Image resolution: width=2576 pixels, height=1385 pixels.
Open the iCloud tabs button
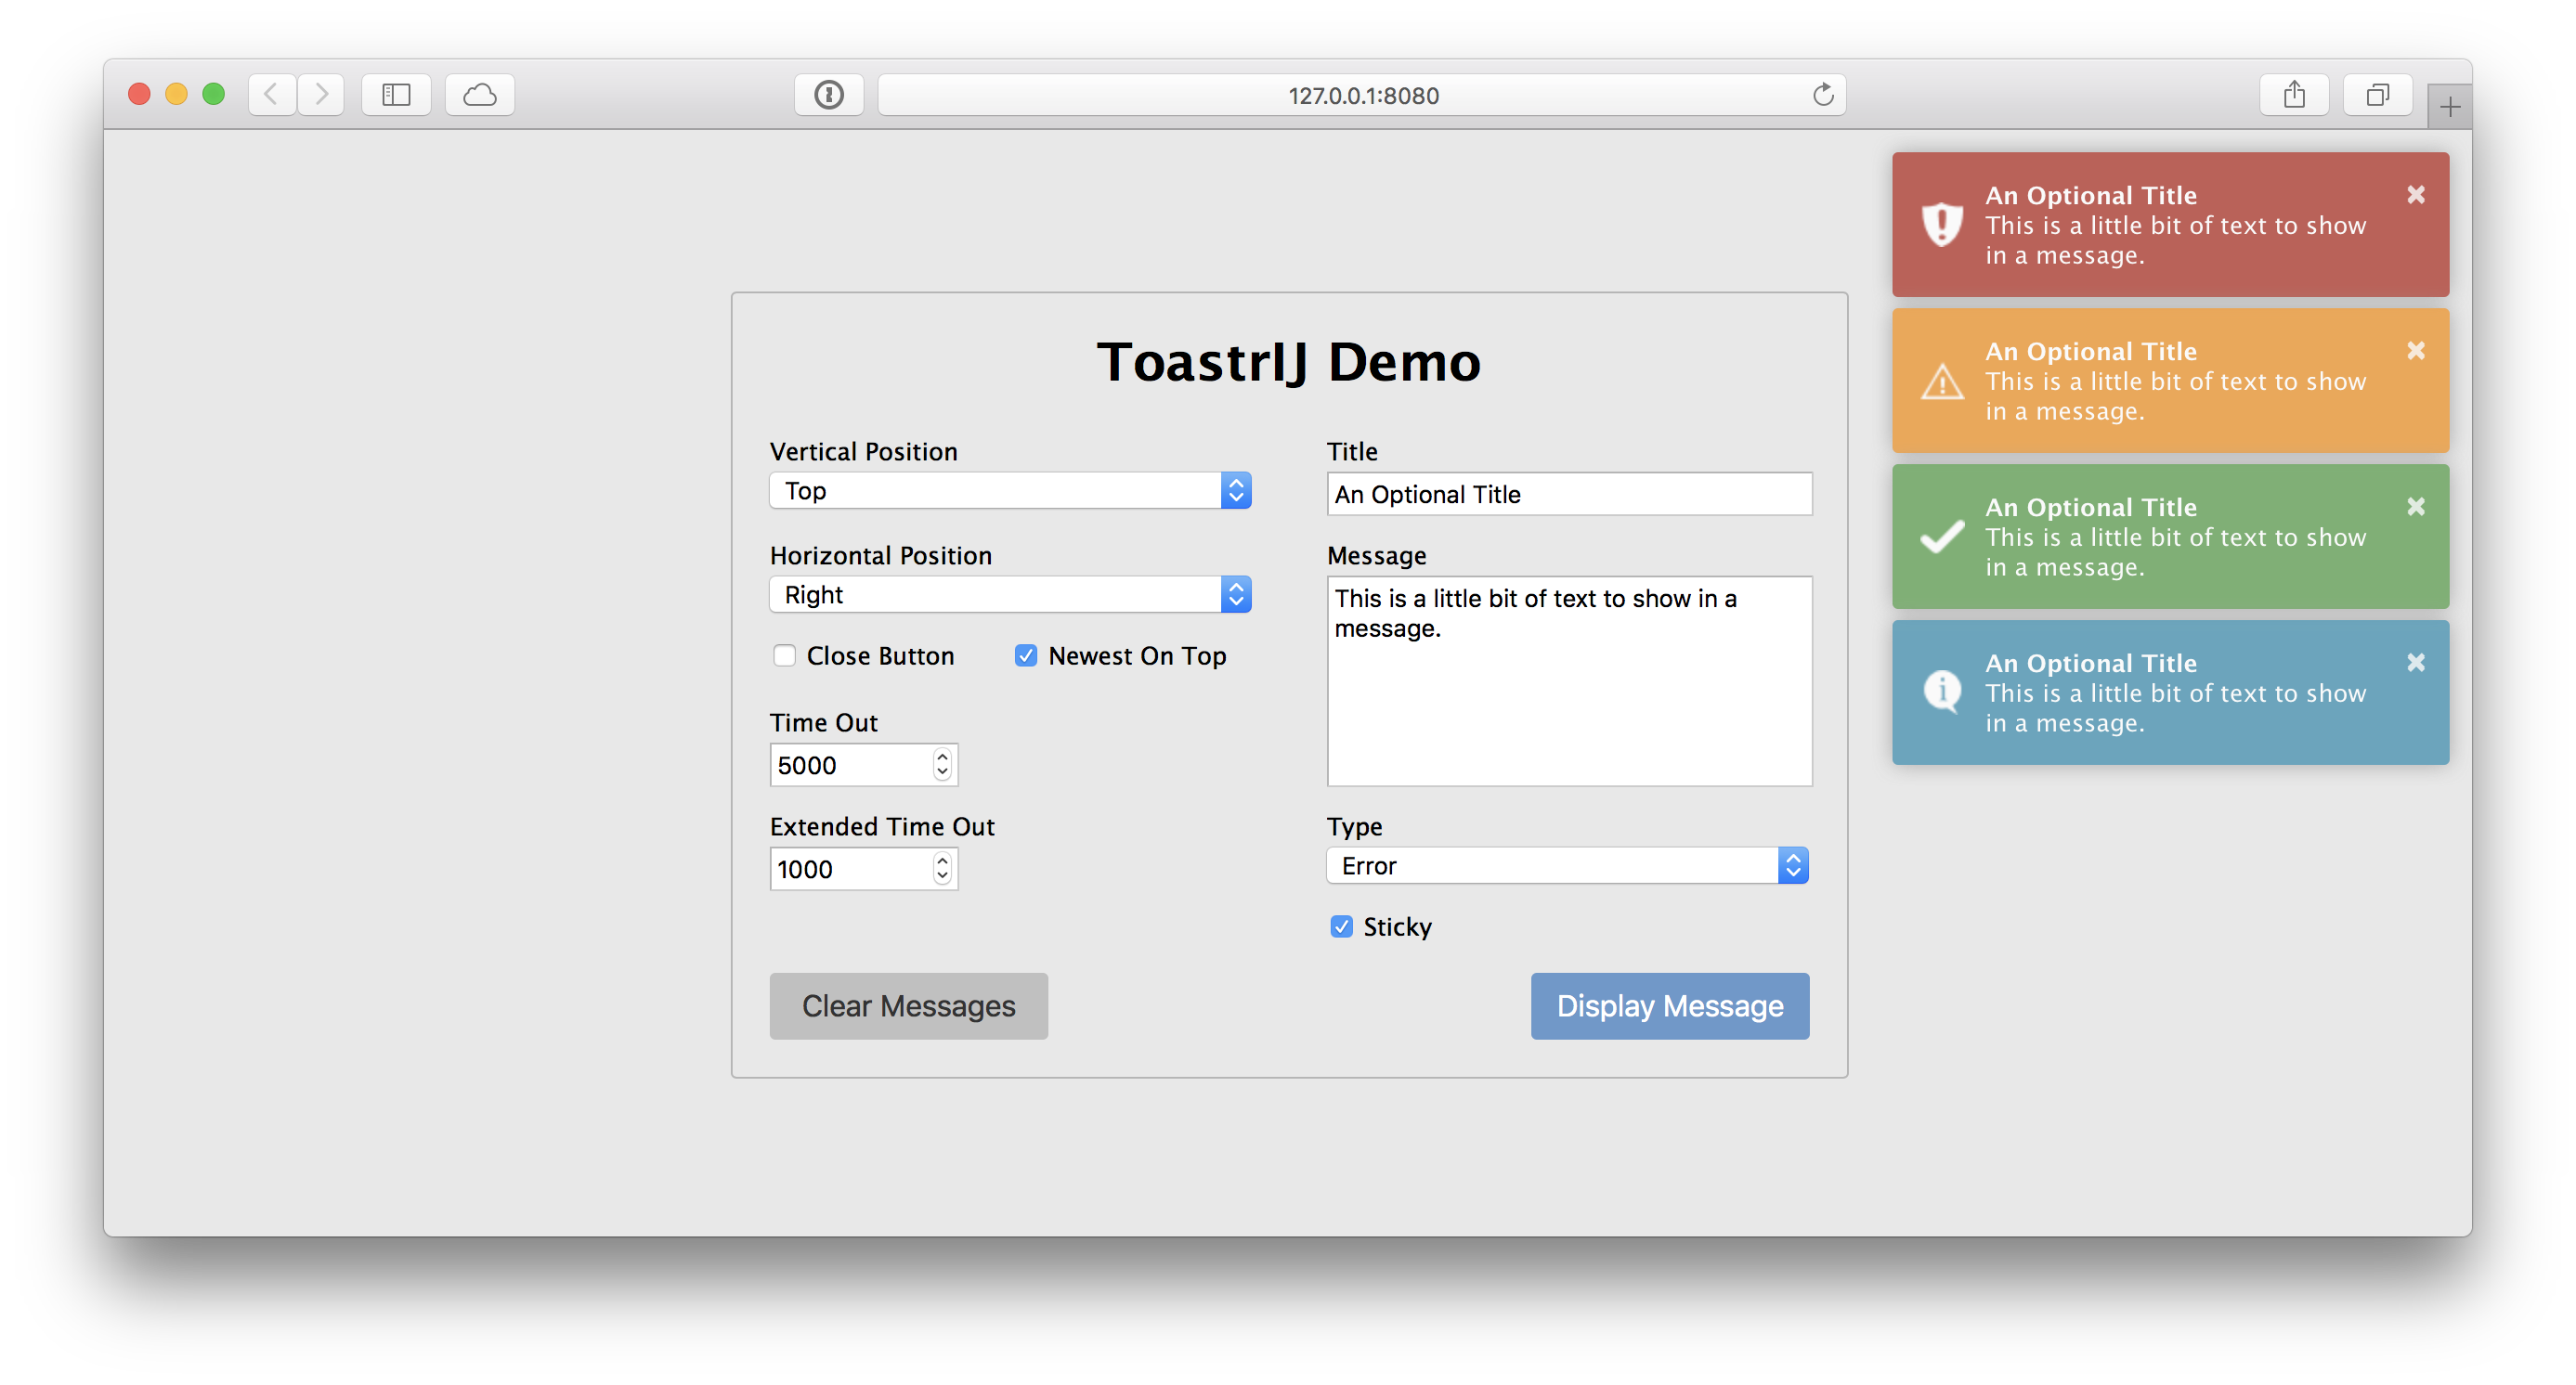(480, 95)
